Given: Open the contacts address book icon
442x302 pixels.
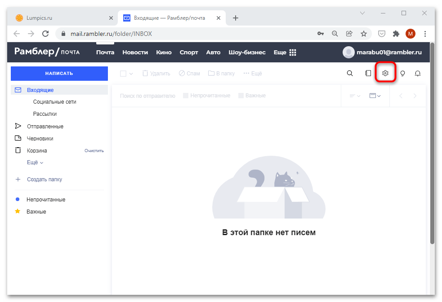Looking at the screenshot, I should coord(368,73).
